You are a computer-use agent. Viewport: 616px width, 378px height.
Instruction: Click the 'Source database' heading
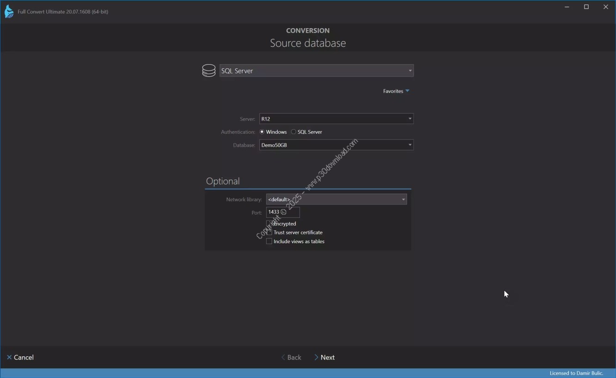coord(308,43)
